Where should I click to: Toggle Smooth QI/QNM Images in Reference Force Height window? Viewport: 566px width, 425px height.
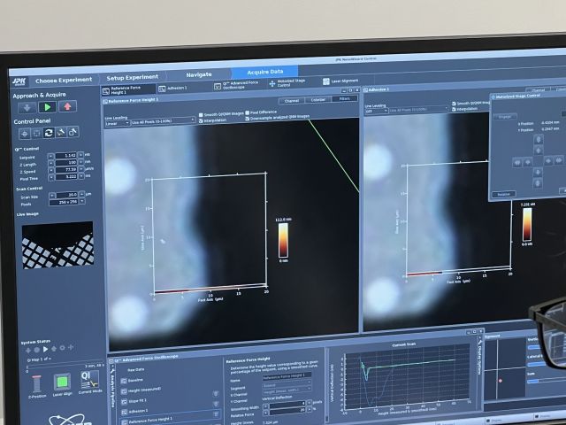pyautogui.click(x=201, y=115)
